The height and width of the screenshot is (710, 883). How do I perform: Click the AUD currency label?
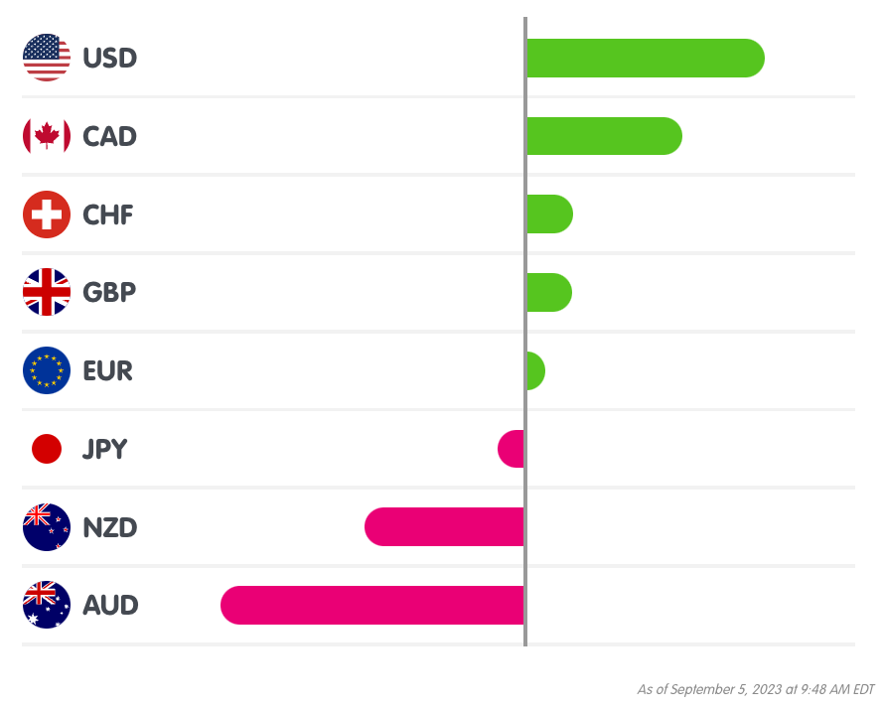[x=110, y=605]
